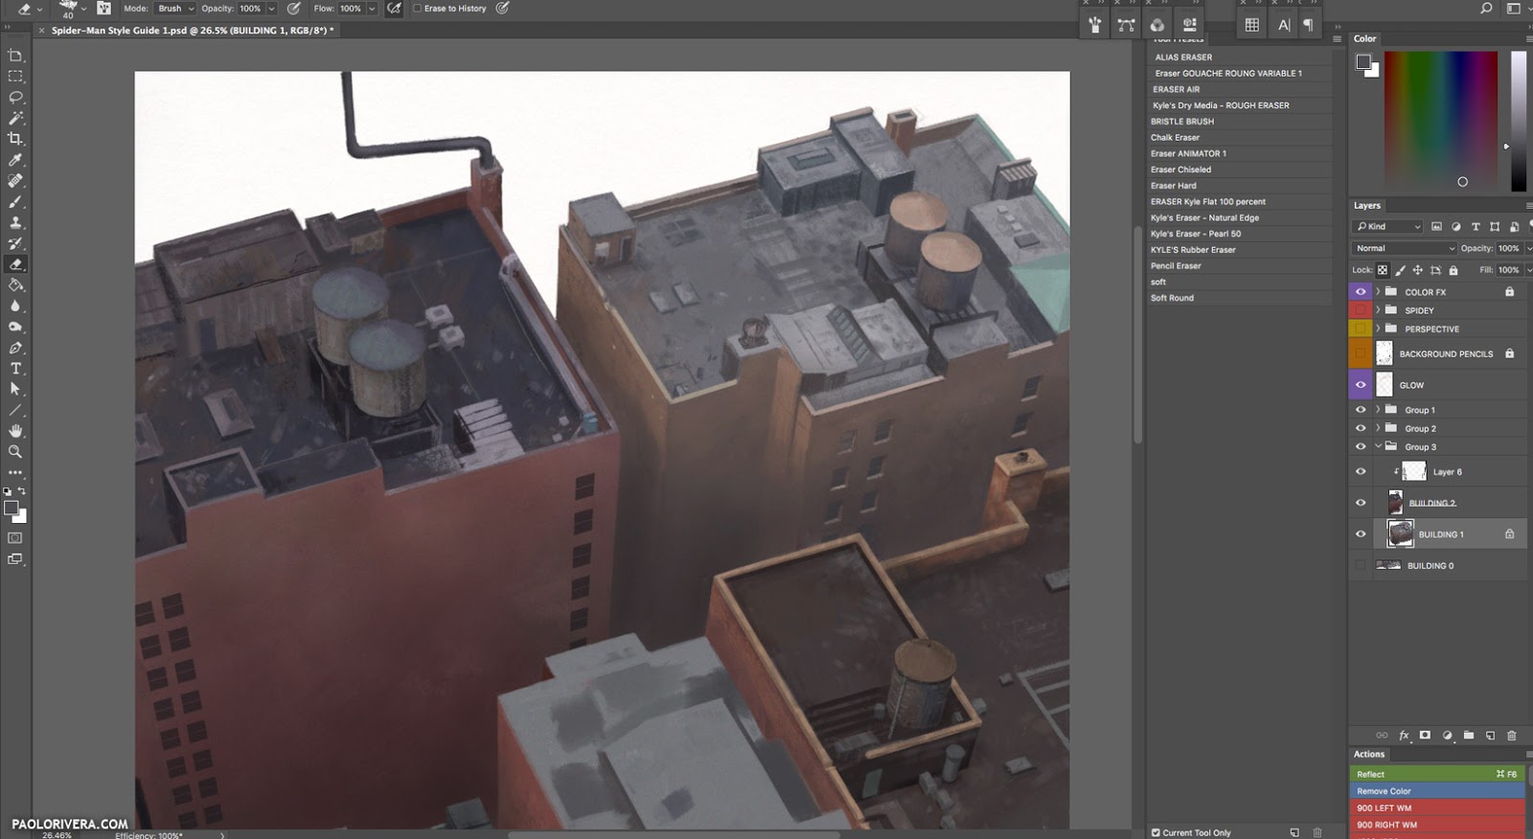The width and height of the screenshot is (1533, 839).
Task: Select the Spider-Man Style Guide document tab
Action: (193, 31)
